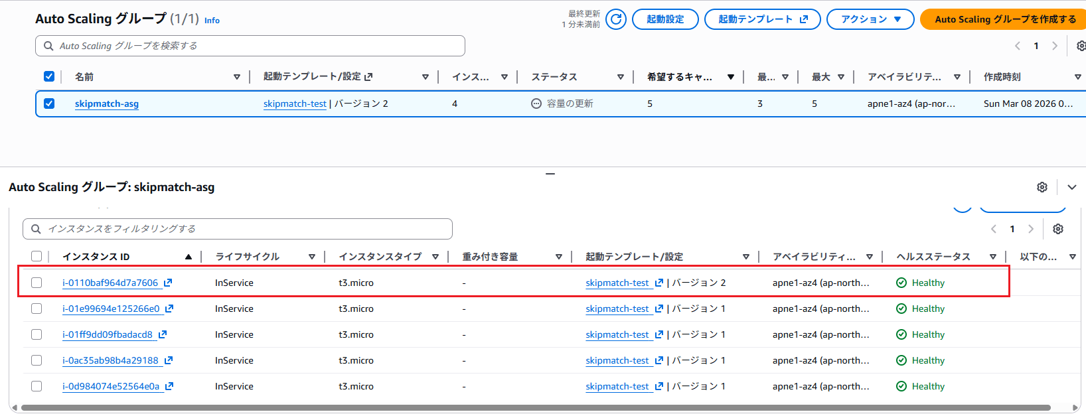1086x418 pixels.
Task: Sort by ヘルスステータス column header
Action: (x=933, y=257)
